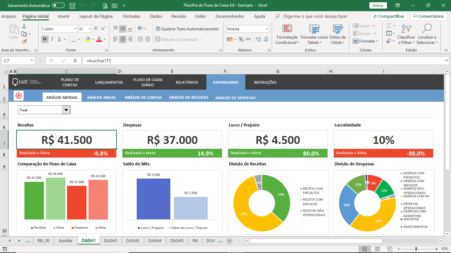Image resolution: width=451 pixels, height=253 pixels.
Task: Open the Moeda number format dropdown
Action: 267,29
